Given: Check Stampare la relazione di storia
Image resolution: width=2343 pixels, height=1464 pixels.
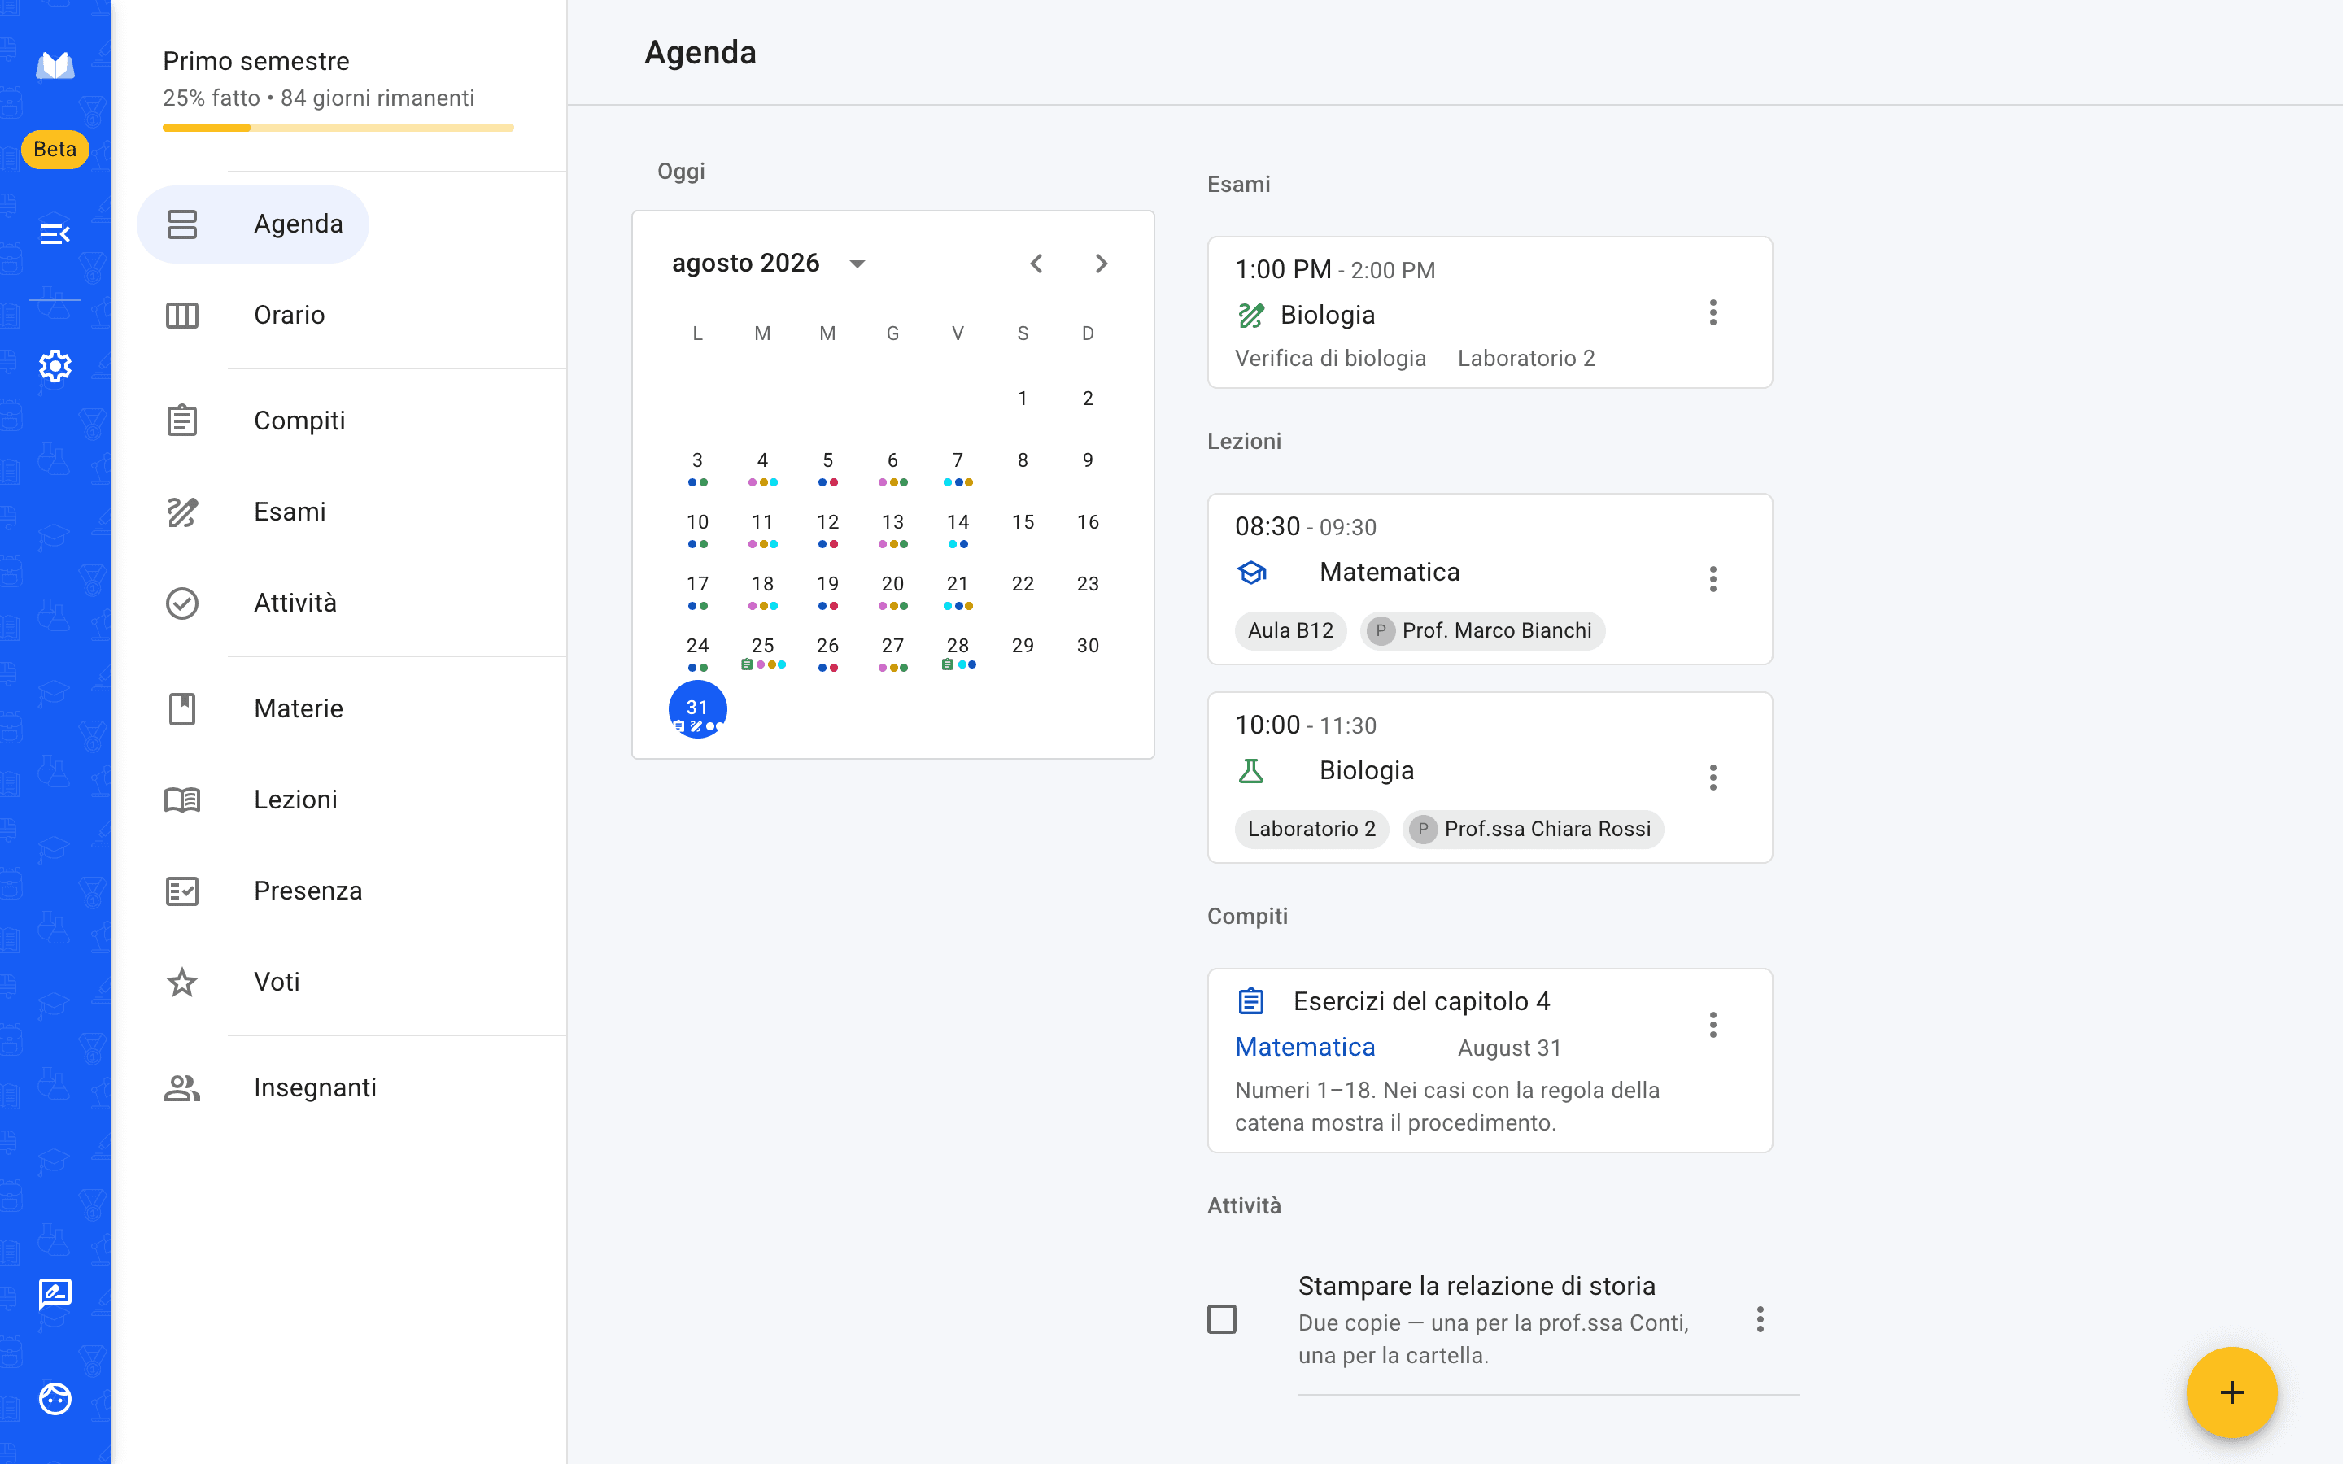Looking at the screenshot, I should 1222,1318.
